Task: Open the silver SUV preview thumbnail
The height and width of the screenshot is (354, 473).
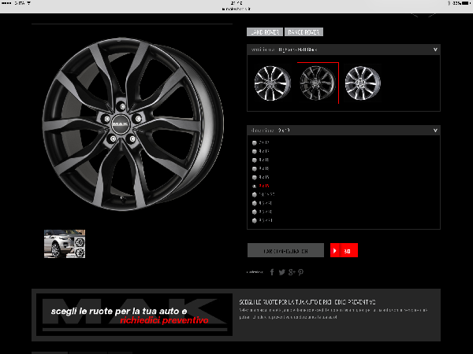Action: 65,244
